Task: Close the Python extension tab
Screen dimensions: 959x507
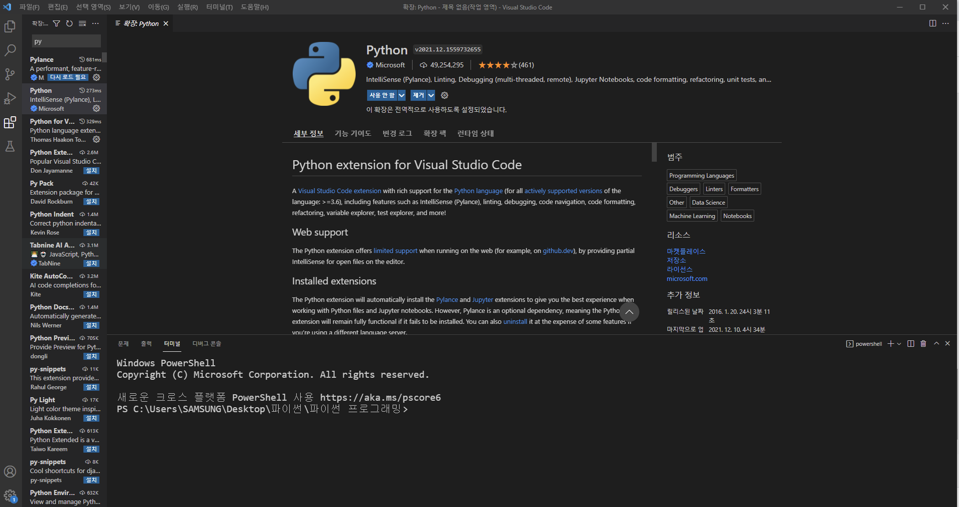Action: (166, 23)
